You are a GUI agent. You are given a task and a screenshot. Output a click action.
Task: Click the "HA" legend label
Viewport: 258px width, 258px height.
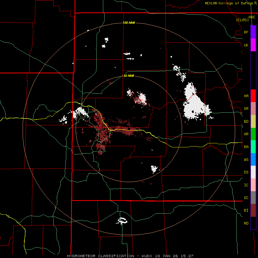tap(246, 96)
